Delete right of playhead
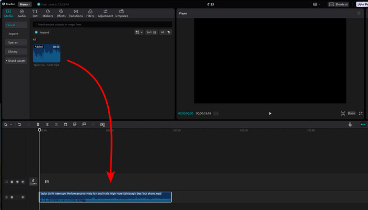The width and height of the screenshot is (368, 210). (56, 125)
